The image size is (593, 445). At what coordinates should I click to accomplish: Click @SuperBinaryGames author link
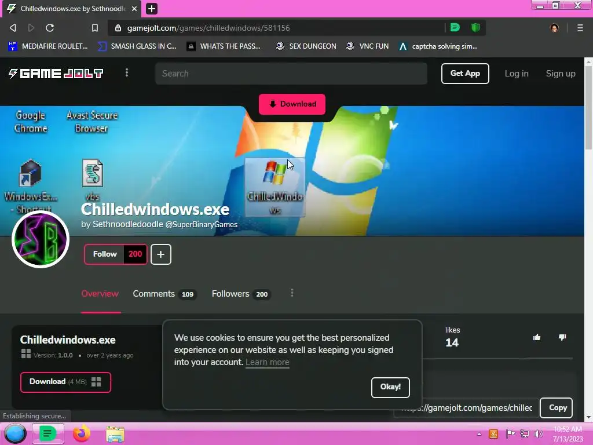tap(202, 224)
